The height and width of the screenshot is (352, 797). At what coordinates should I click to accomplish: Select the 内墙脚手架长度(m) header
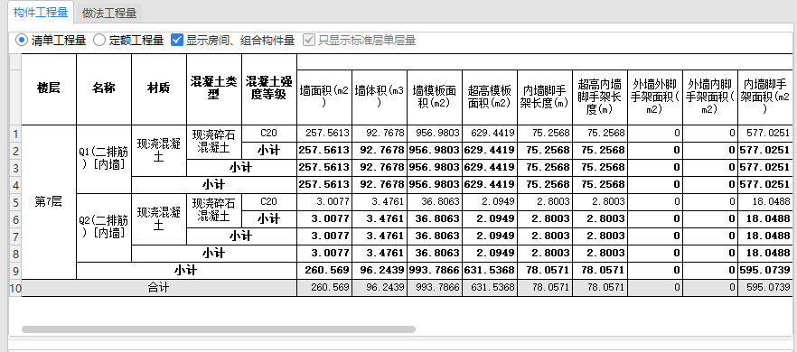pos(544,97)
